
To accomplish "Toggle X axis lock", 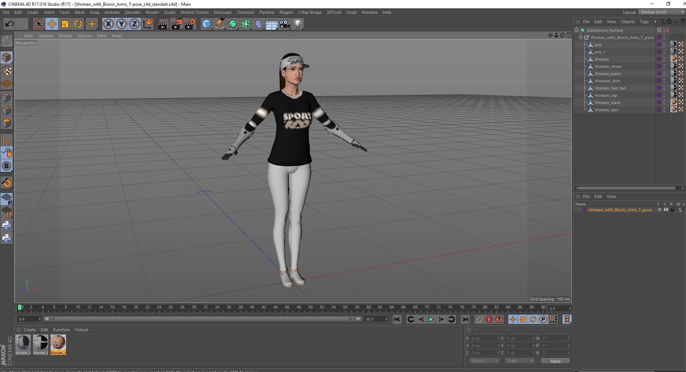I will tap(108, 24).
